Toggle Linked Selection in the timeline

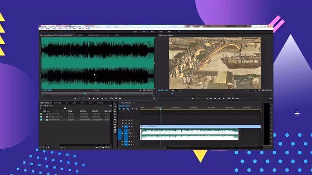click(x=128, y=109)
